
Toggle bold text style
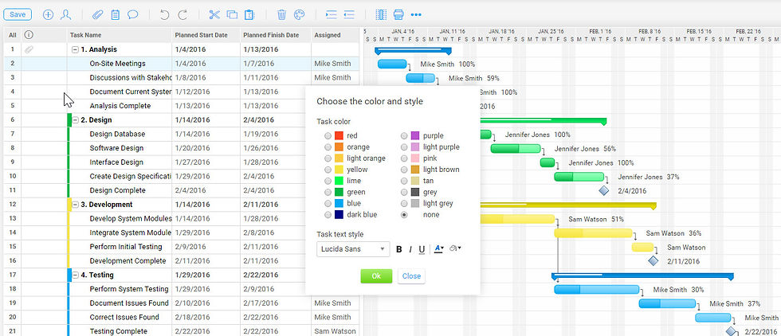pos(399,249)
